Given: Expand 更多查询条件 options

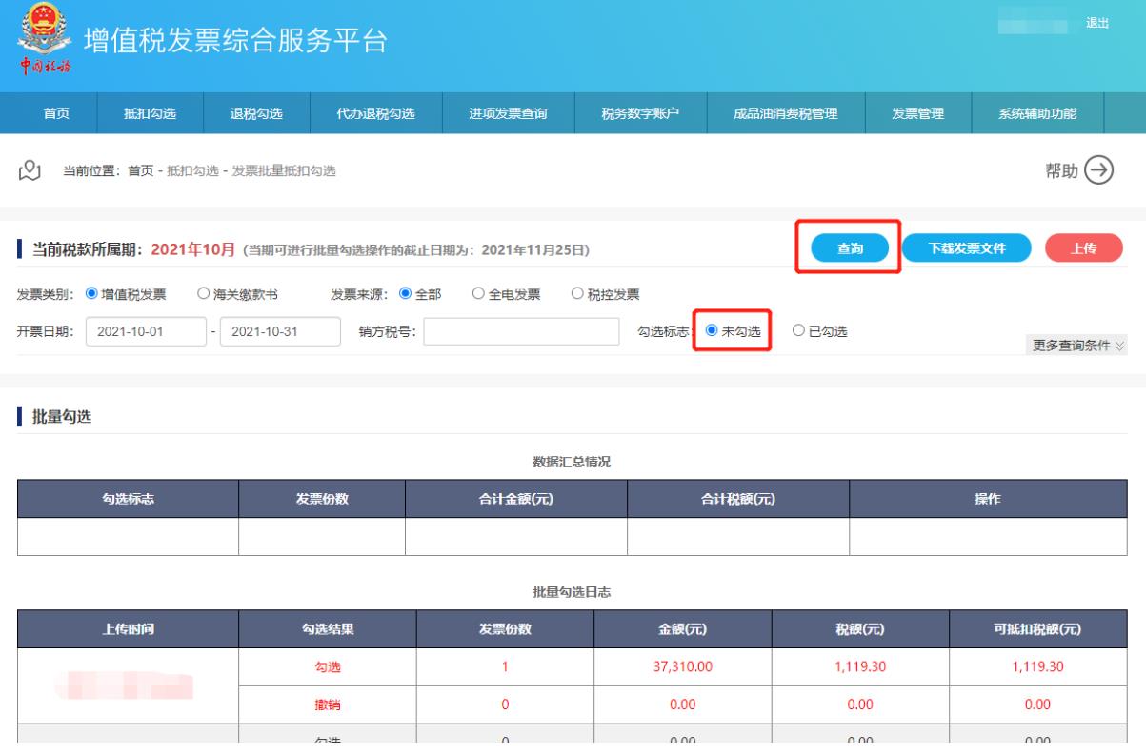Looking at the screenshot, I should [1078, 345].
